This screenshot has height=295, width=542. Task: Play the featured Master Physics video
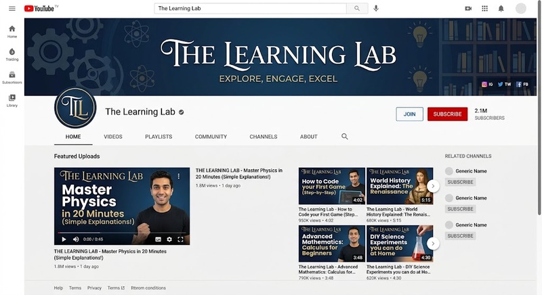coord(64,239)
